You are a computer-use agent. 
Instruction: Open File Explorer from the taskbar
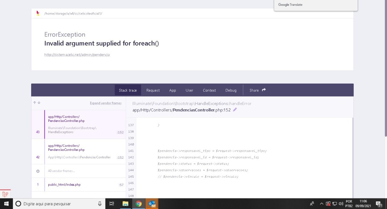click(x=125, y=204)
